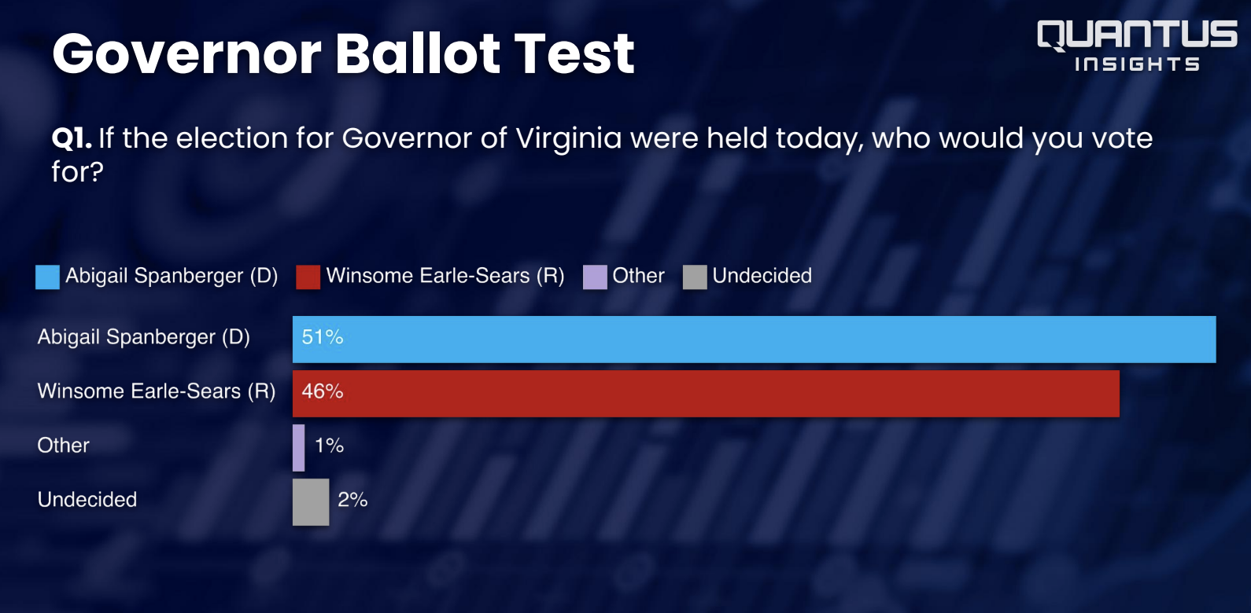This screenshot has width=1251, height=613.
Task: Click the gray Undecided bar
Action: tap(311, 502)
